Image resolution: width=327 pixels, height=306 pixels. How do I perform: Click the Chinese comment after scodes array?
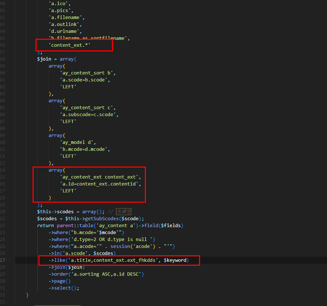pyautogui.click(x=123, y=211)
